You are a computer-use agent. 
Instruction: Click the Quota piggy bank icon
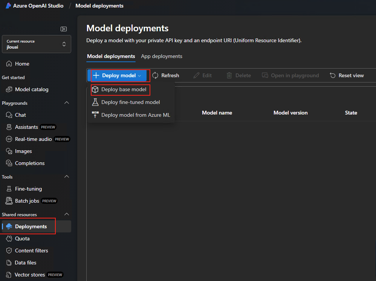(x=9, y=238)
